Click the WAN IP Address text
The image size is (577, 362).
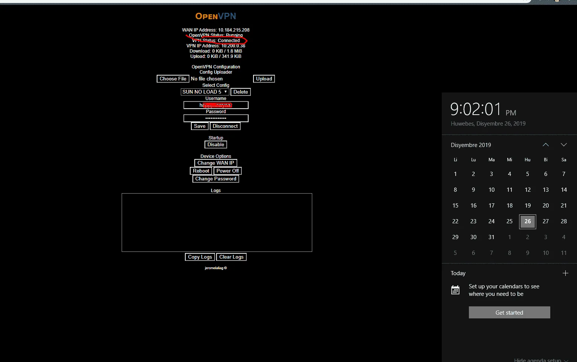point(216,30)
